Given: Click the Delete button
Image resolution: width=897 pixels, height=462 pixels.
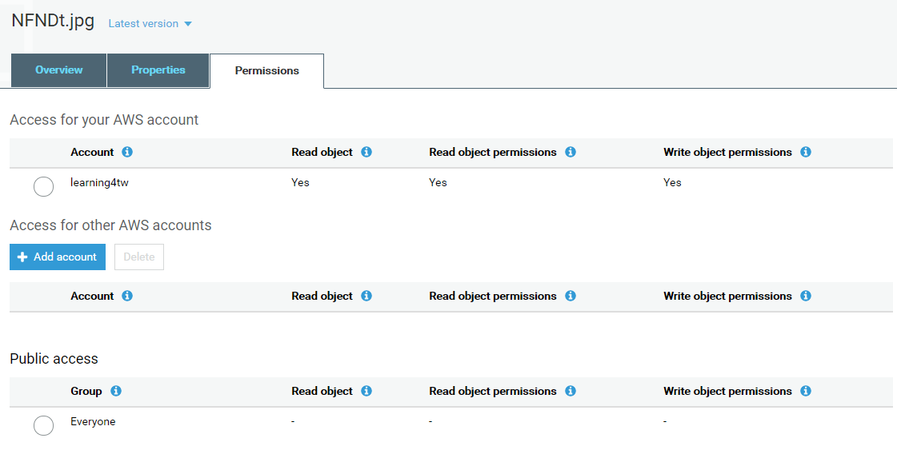Looking at the screenshot, I should coord(139,257).
